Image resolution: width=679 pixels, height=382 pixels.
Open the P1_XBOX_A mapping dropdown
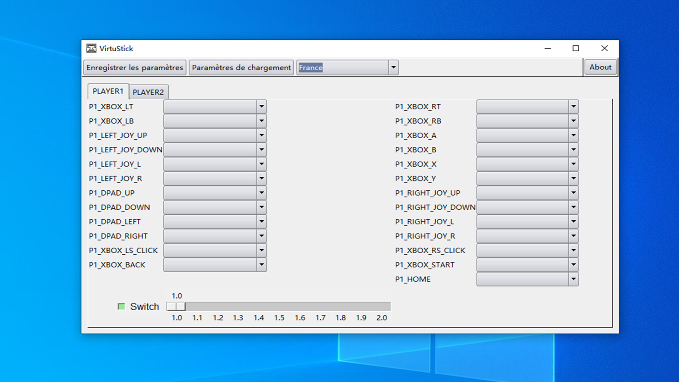tap(574, 135)
